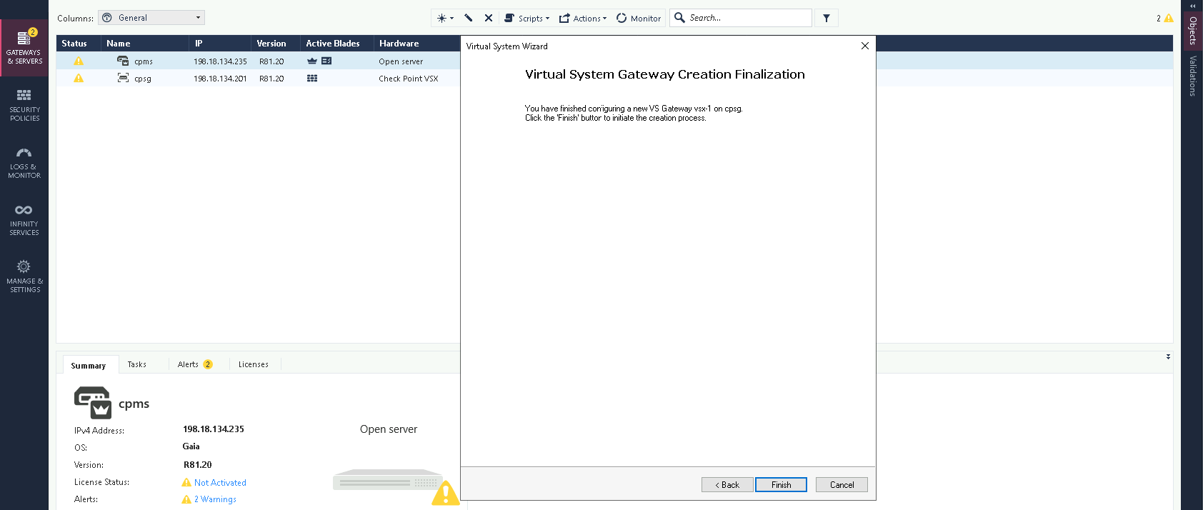The image size is (1203, 510).
Task: Click the pencil edit icon in toolbar
Action: [x=469, y=18]
